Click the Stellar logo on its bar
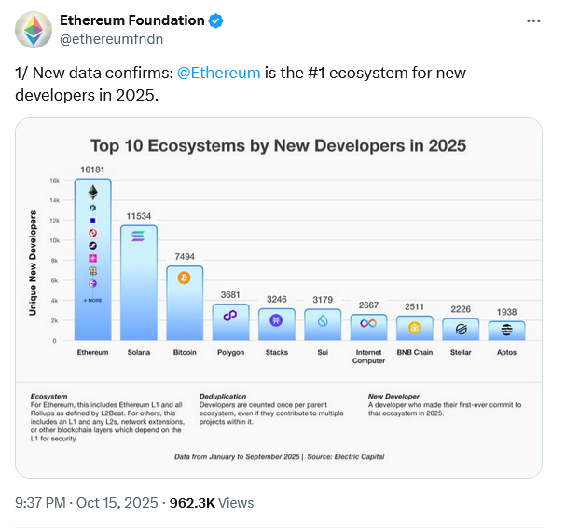This screenshot has height=528, width=579. [x=460, y=329]
